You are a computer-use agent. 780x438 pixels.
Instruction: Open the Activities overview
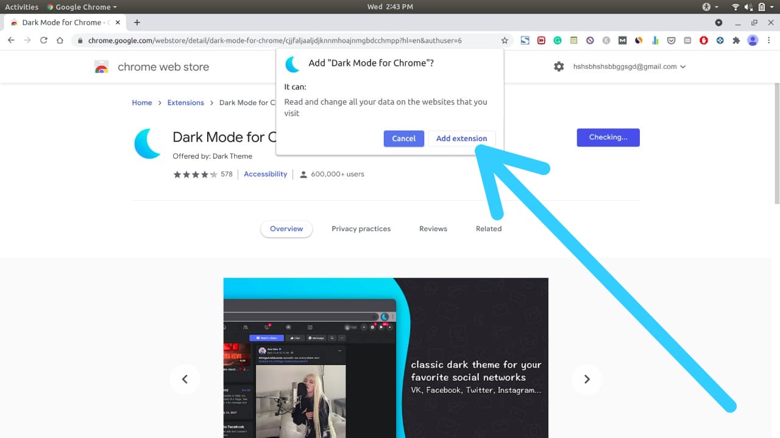coord(21,7)
